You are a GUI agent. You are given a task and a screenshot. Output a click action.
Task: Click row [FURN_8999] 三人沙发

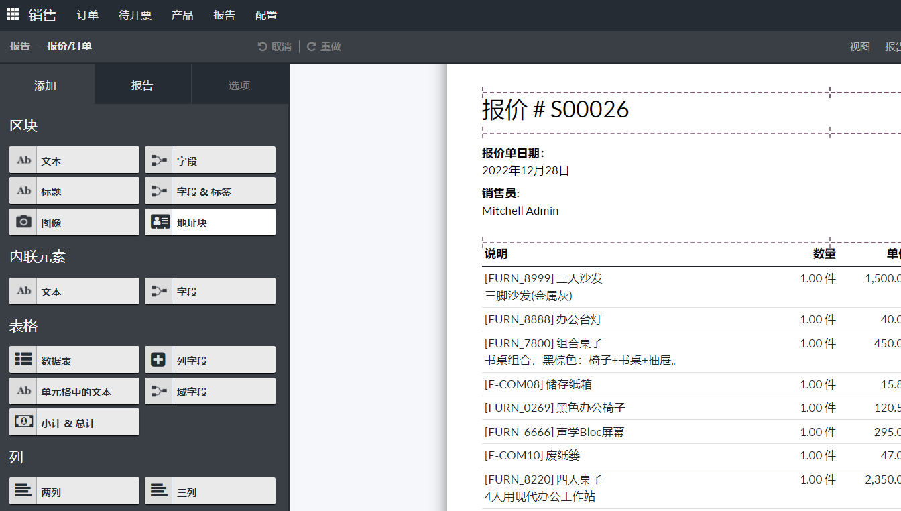[x=544, y=278]
